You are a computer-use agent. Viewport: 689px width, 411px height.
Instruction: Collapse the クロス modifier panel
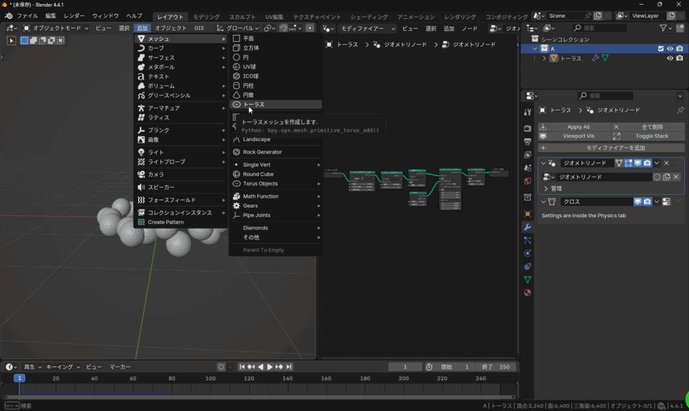coord(544,202)
